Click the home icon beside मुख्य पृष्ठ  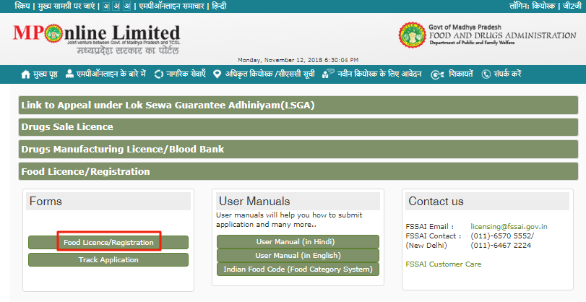[25, 74]
